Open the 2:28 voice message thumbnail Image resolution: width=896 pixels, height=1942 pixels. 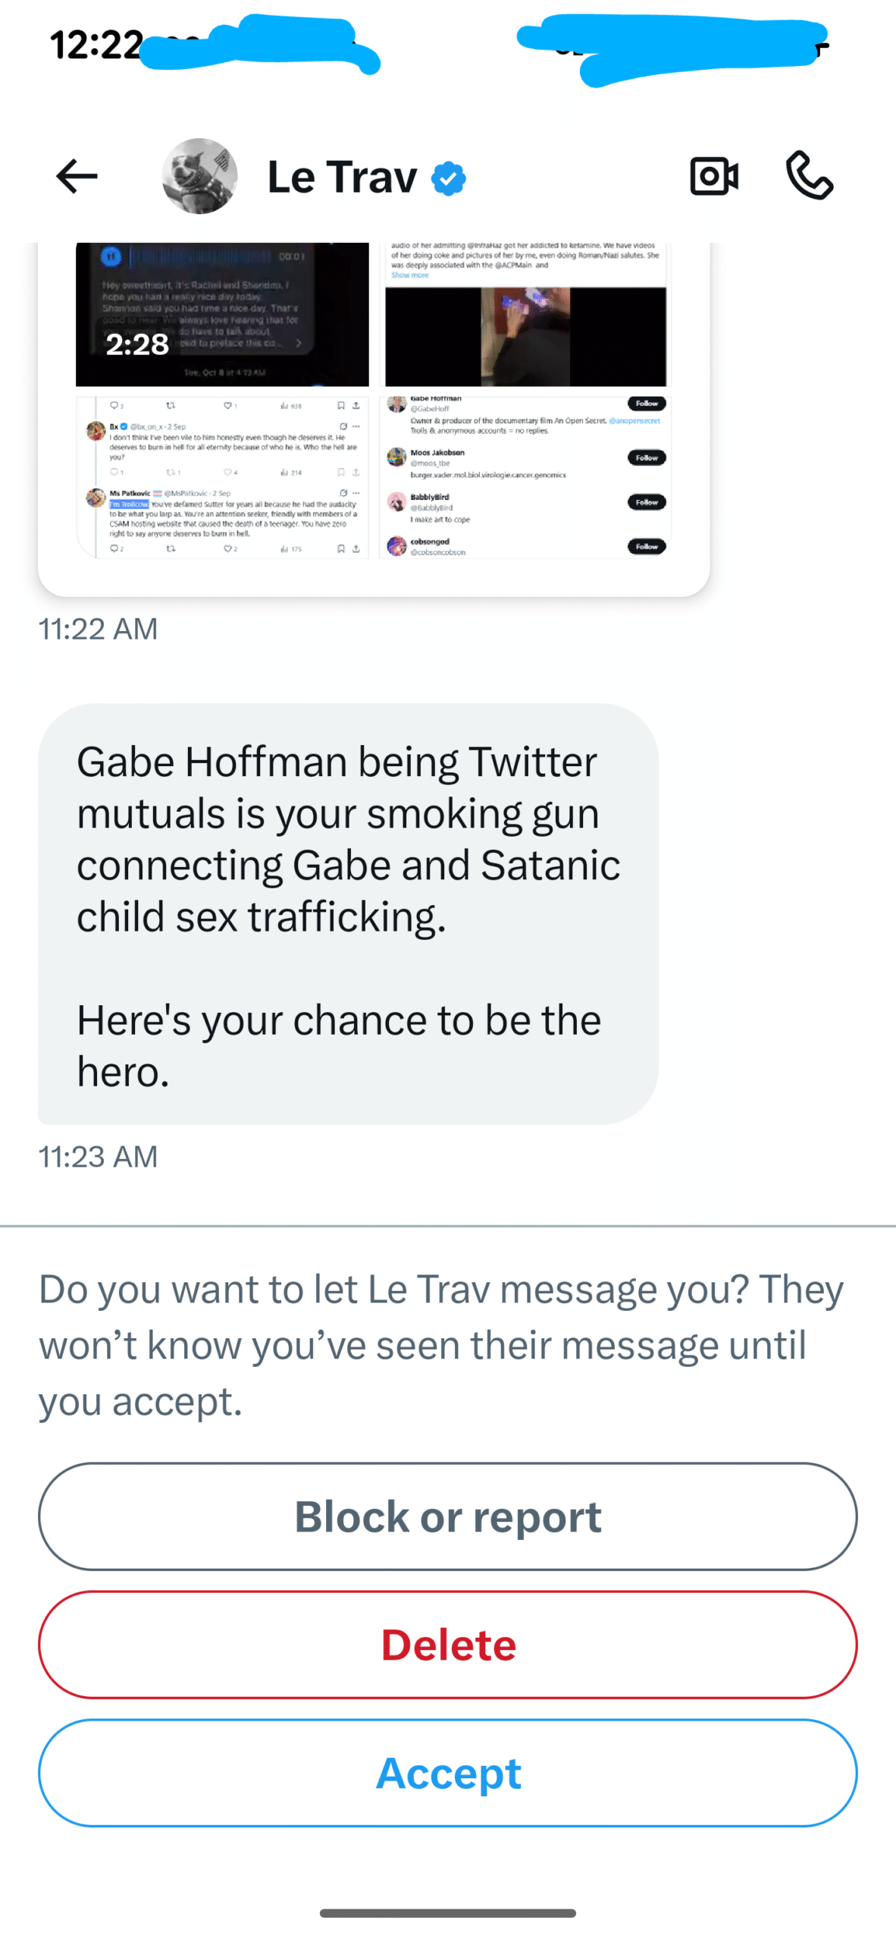tap(222, 314)
